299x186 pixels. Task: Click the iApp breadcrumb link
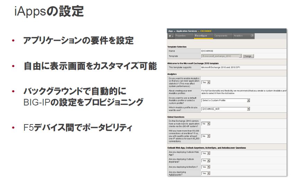pyautogui.click(x=171, y=31)
